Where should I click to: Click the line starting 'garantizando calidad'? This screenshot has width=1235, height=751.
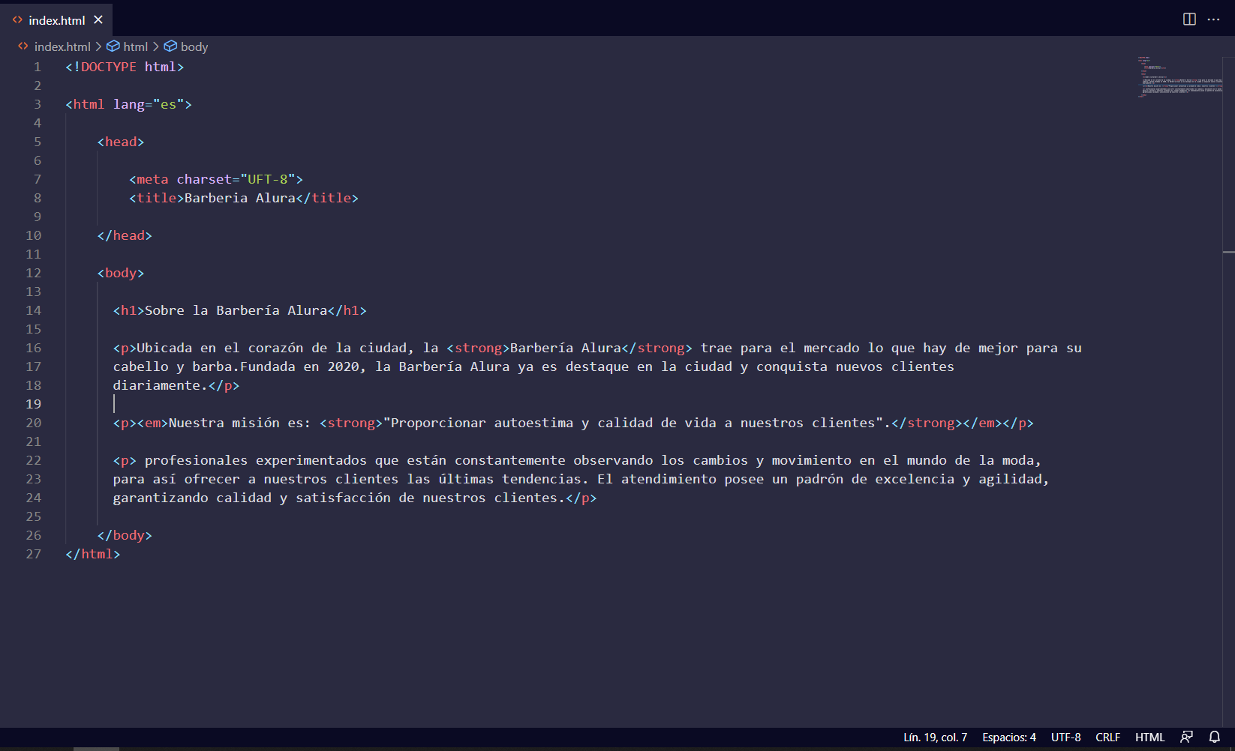pyautogui.click(x=355, y=498)
